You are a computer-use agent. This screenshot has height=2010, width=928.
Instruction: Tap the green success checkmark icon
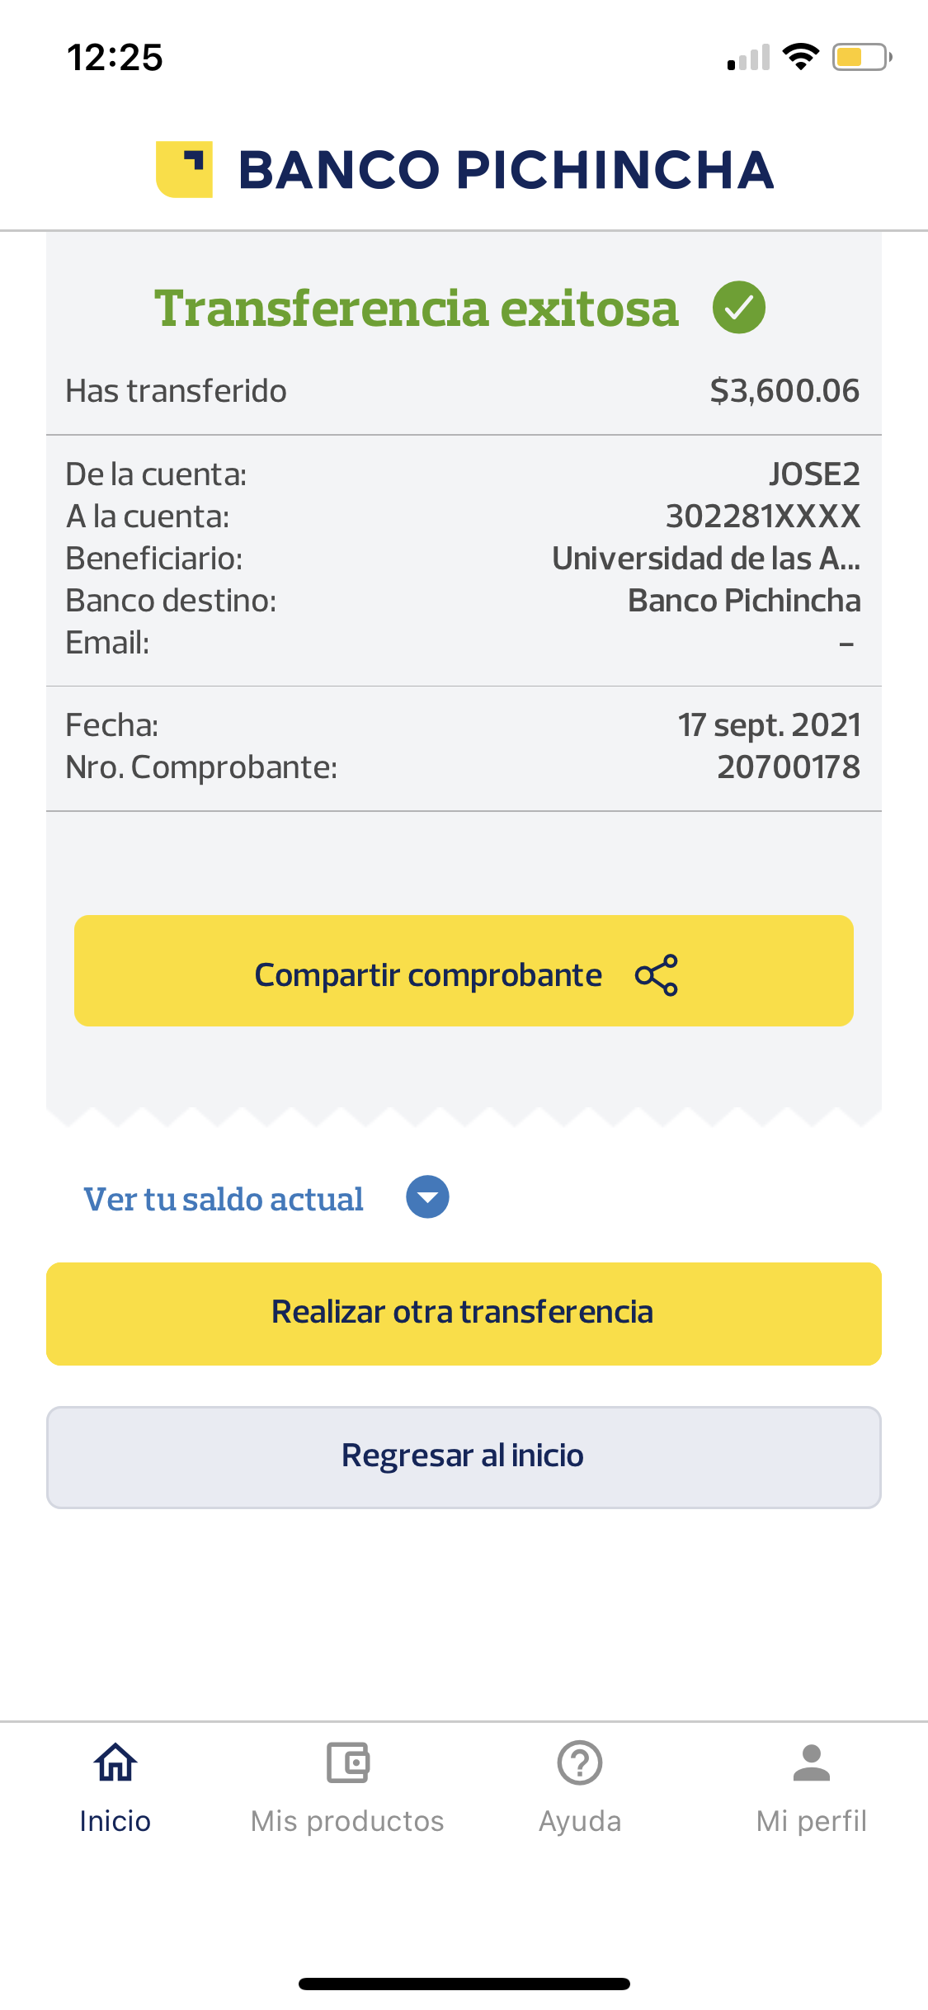pos(738,307)
